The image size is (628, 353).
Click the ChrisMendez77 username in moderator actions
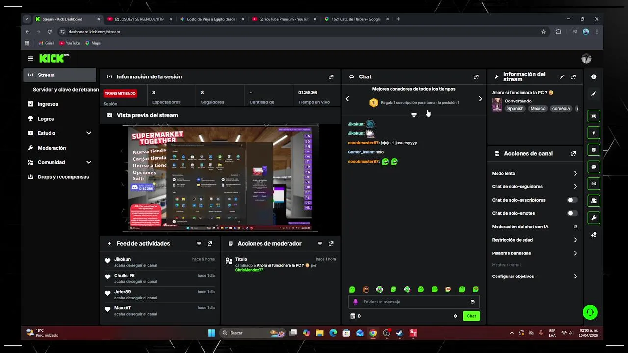[x=249, y=270]
